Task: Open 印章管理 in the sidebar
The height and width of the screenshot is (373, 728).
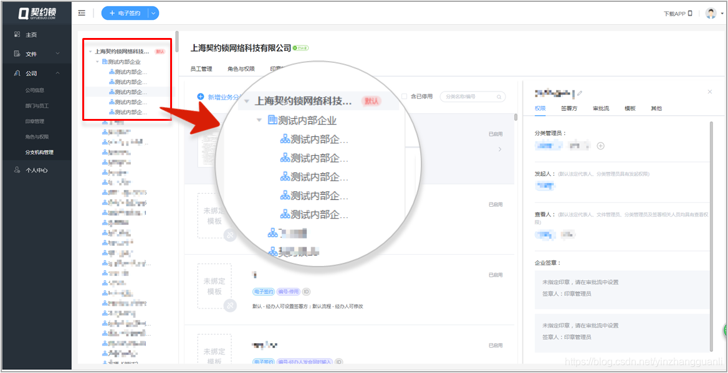Action: click(36, 121)
